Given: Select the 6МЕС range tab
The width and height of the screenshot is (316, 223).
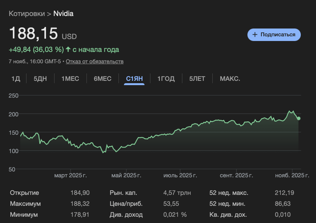Looking at the screenshot, I should tap(102, 78).
